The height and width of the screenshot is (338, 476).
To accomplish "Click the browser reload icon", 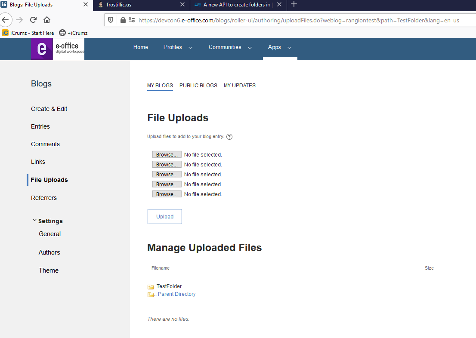I will [x=33, y=20].
